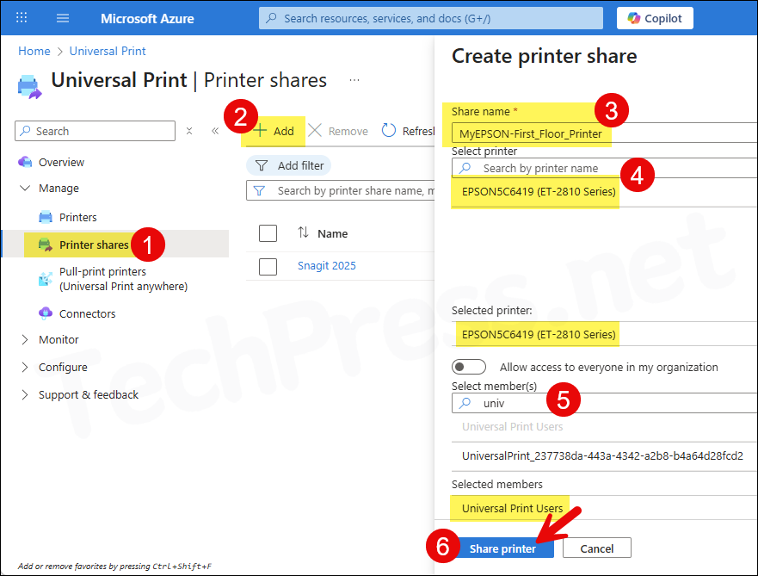Open the Azure app launcher grid icon
The image size is (758, 576).
[22, 18]
